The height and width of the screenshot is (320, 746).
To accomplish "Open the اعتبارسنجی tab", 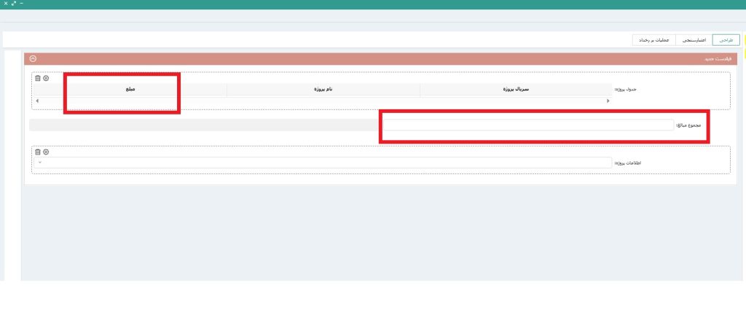I will (694, 40).
